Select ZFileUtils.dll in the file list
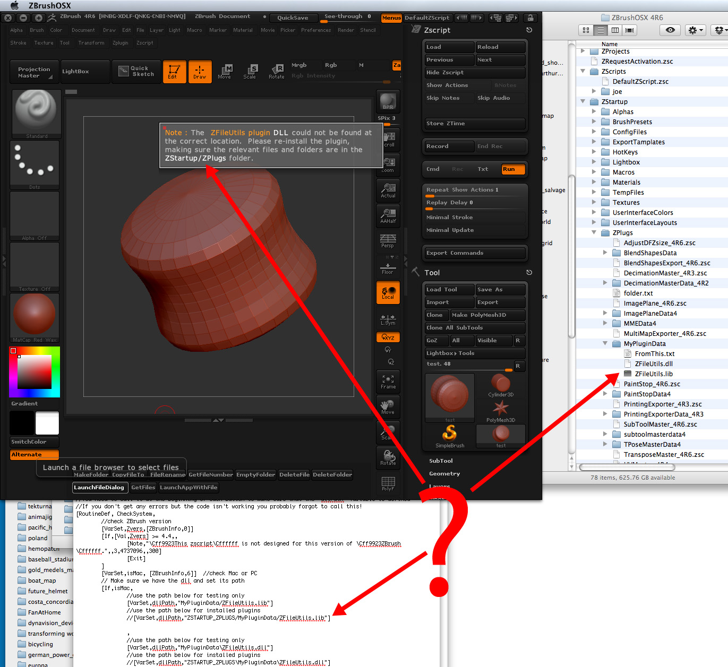This screenshot has height=667, width=728. (x=653, y=364)
